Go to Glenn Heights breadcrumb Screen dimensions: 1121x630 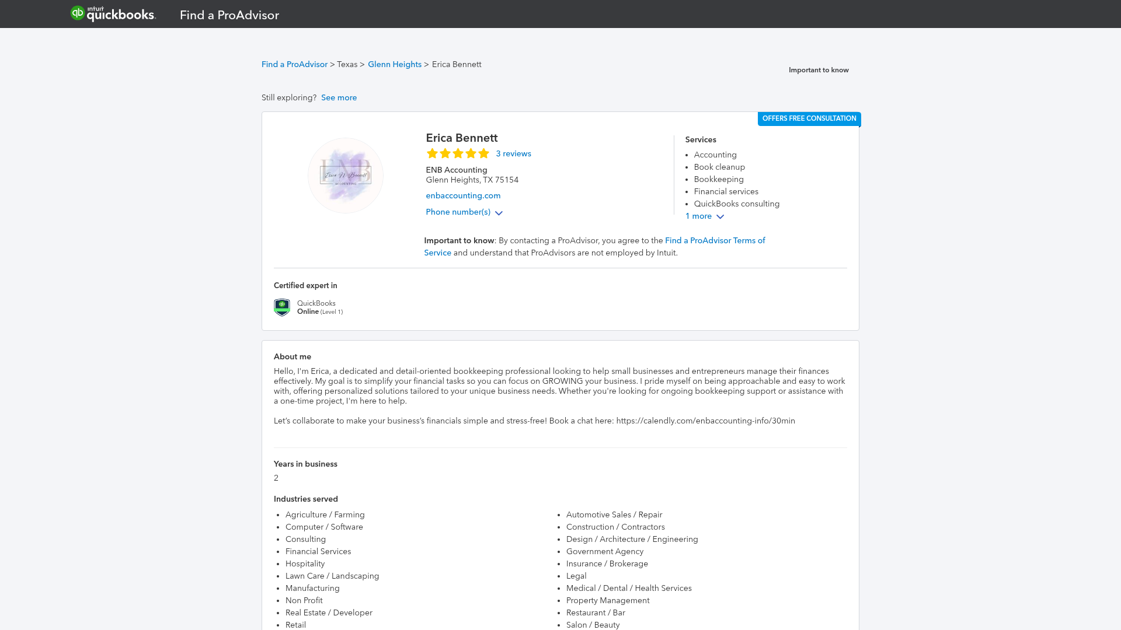[395, 65]
